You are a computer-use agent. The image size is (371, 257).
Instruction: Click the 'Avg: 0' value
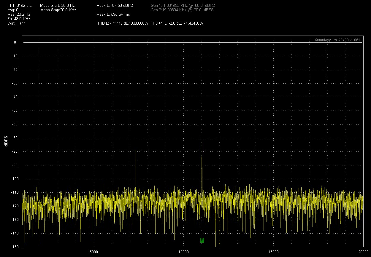pos(13,10)
